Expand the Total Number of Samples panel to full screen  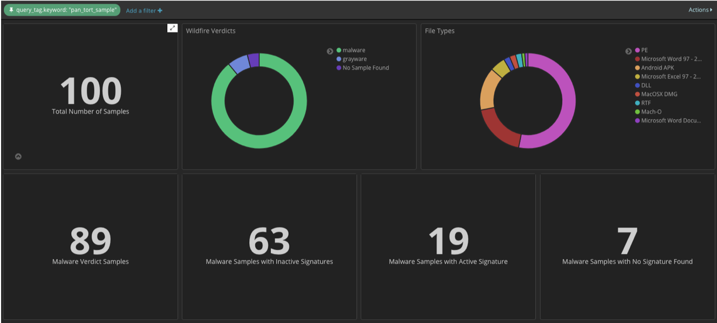172,28
